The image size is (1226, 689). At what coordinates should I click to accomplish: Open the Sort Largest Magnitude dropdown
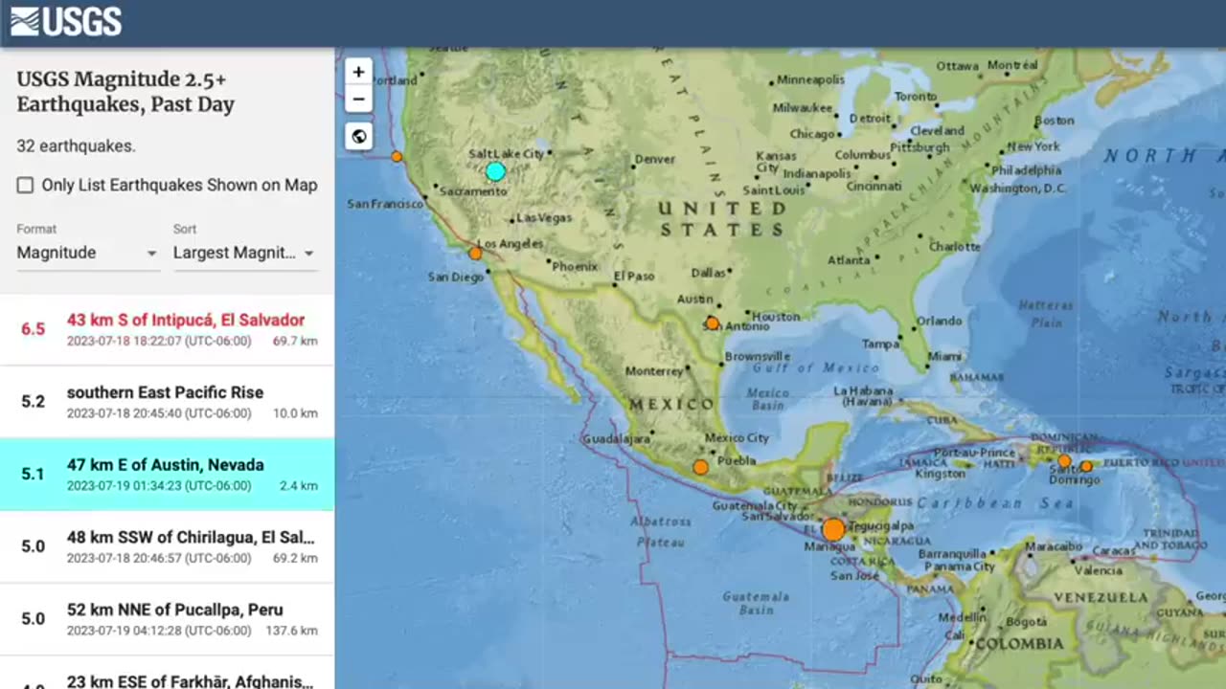[x=244, y=253]
